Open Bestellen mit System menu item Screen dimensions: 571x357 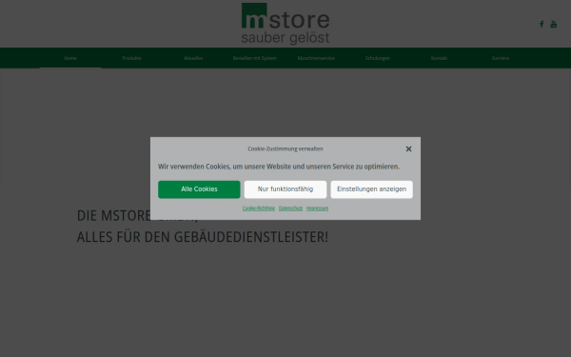(x=254, y=58)
